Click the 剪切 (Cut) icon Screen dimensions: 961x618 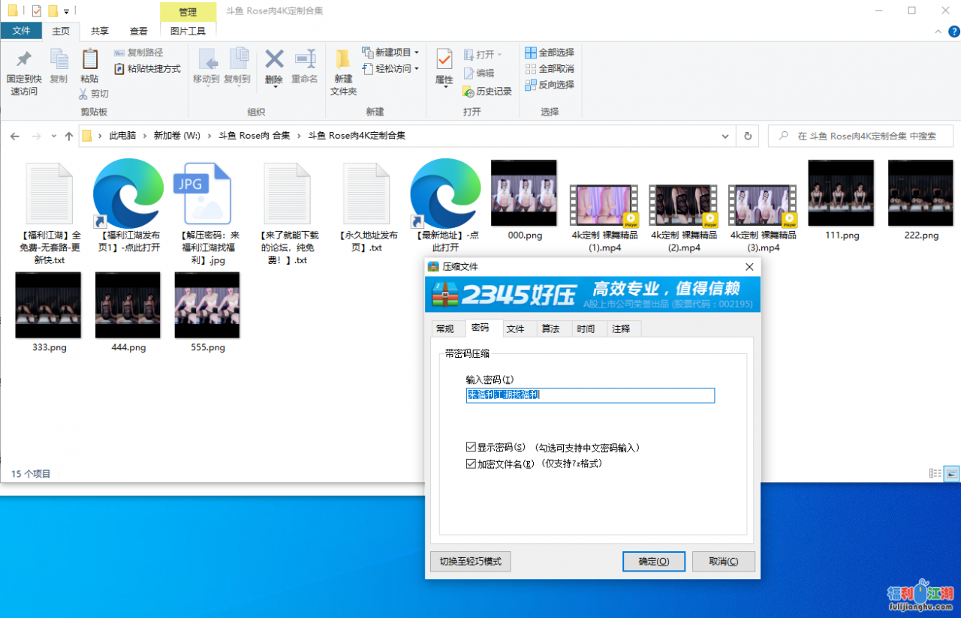pyautogui.click(x=82, y=94)
